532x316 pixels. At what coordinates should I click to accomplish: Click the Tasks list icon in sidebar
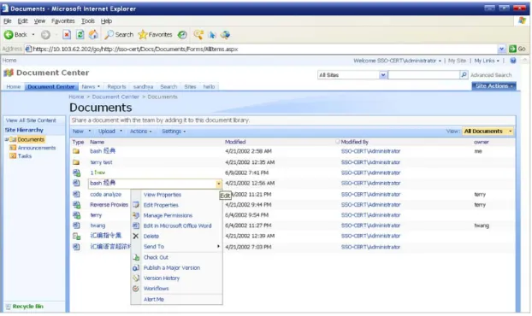click(13, 155)
